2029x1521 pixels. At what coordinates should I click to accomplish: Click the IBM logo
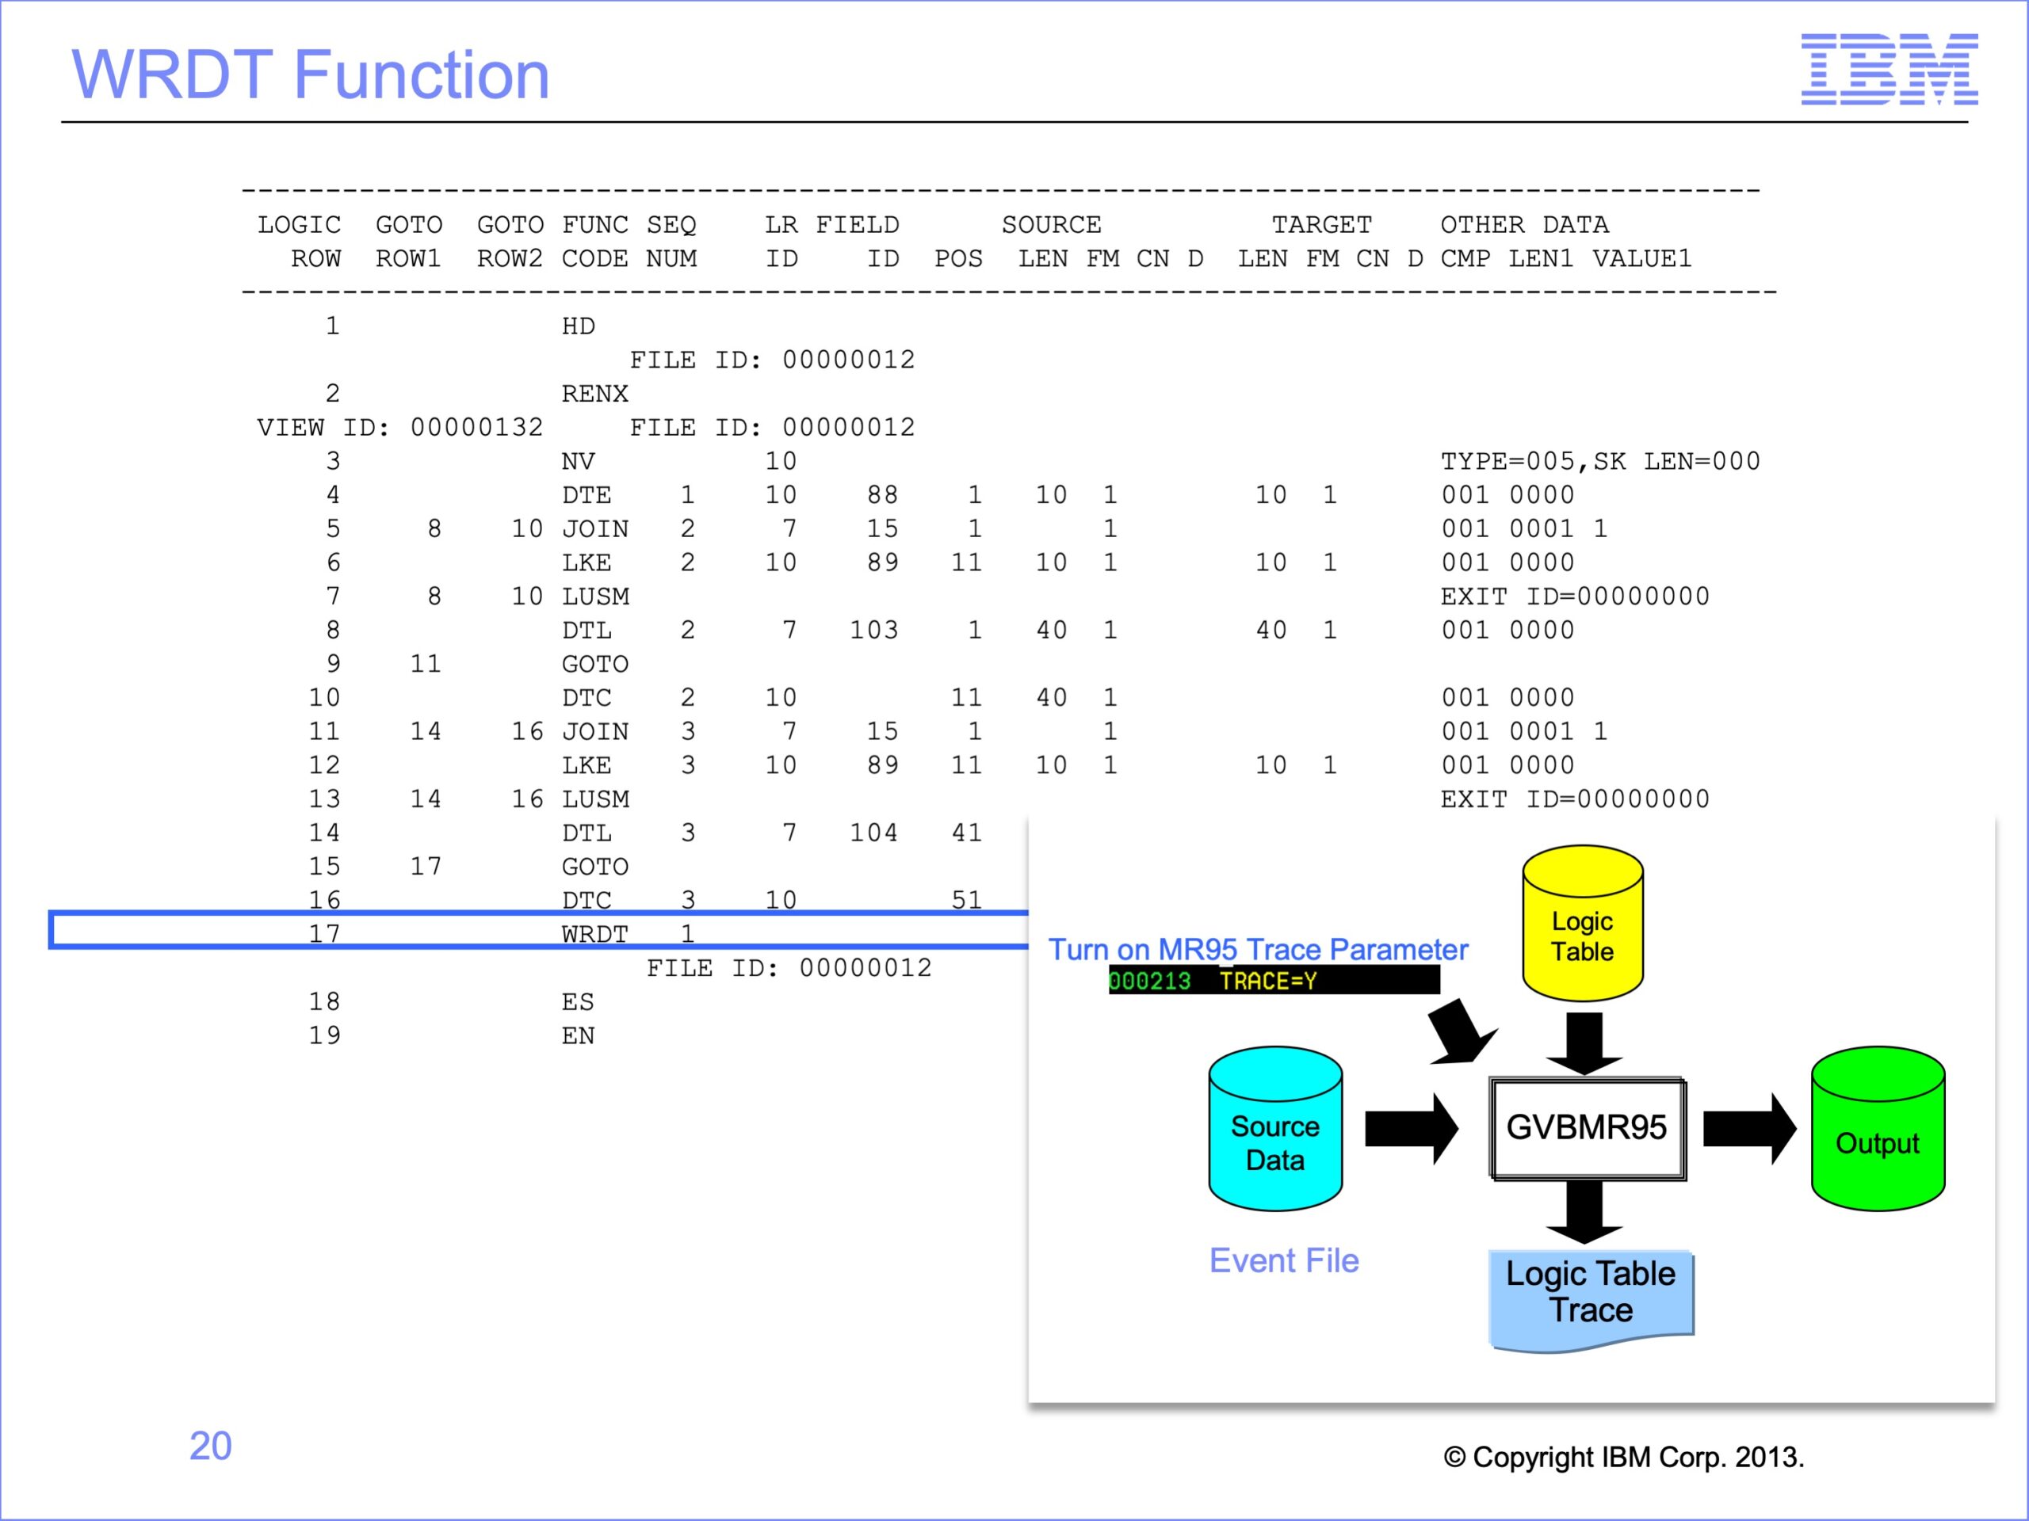tap(1889, 69)
